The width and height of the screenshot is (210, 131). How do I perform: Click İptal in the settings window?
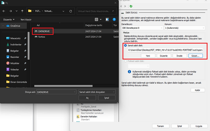pyautogui.click(x=180, y=126)
